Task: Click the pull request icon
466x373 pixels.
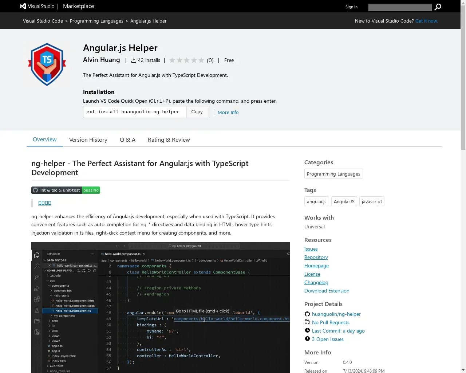Action: [x=307, y=322]
